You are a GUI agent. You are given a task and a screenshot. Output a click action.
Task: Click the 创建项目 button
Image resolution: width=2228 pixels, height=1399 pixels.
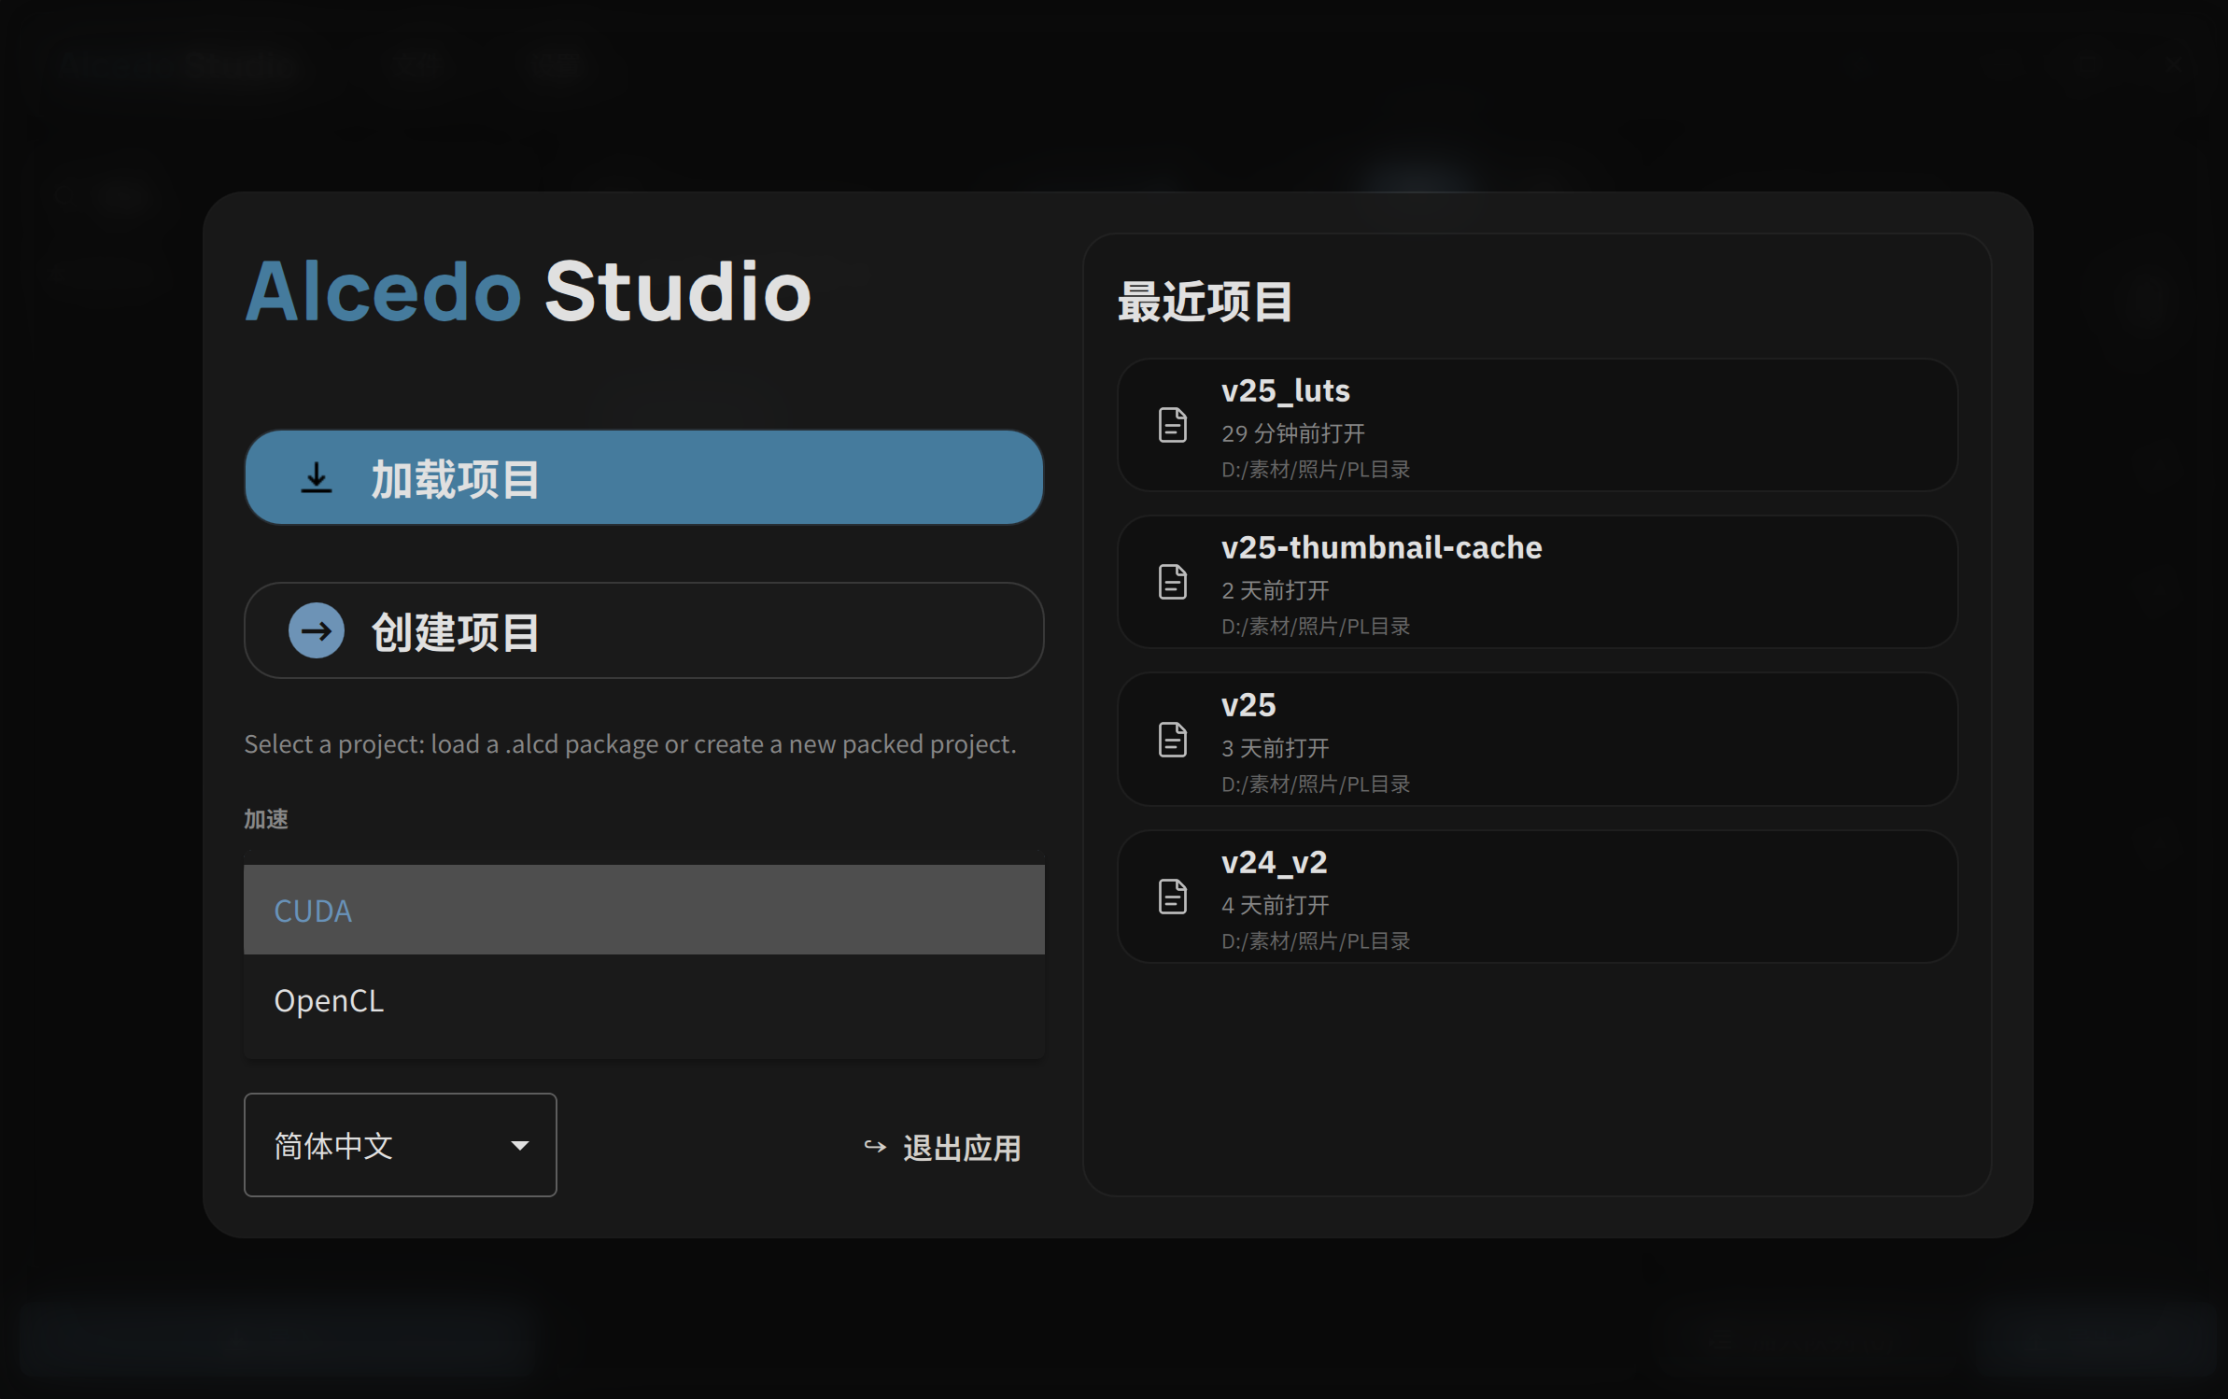coord(644,630)
